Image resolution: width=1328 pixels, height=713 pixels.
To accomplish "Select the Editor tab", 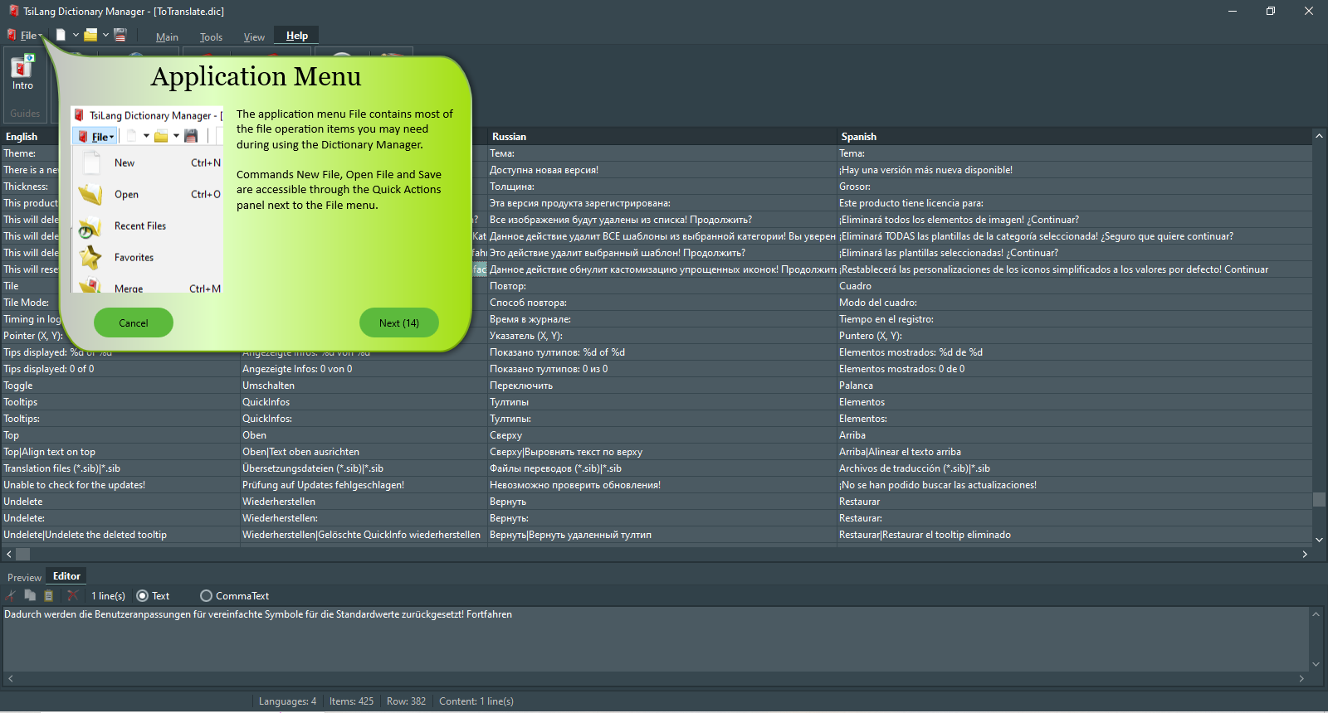I will 66,576.
